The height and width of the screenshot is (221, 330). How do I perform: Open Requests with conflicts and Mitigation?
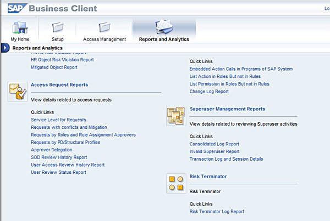pyautogui.click(x=69, y=127)
